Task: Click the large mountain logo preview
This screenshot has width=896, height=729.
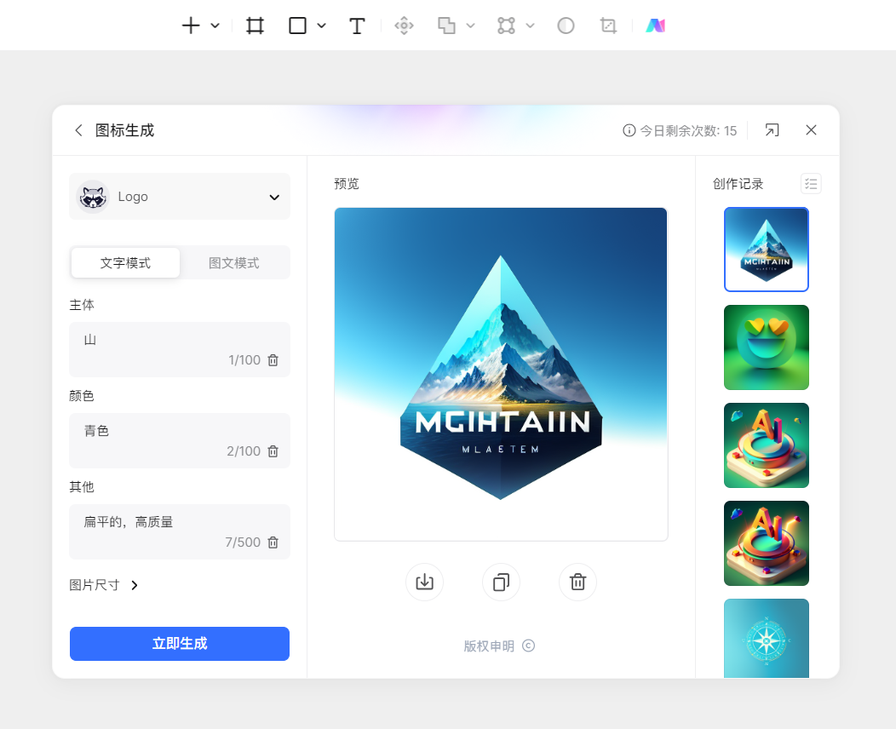Action: [501, 374]
